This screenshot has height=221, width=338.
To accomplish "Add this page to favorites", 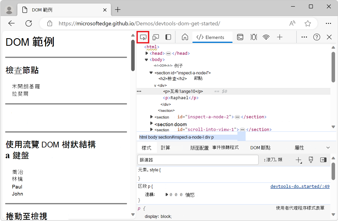I will (x=308, y=23).
